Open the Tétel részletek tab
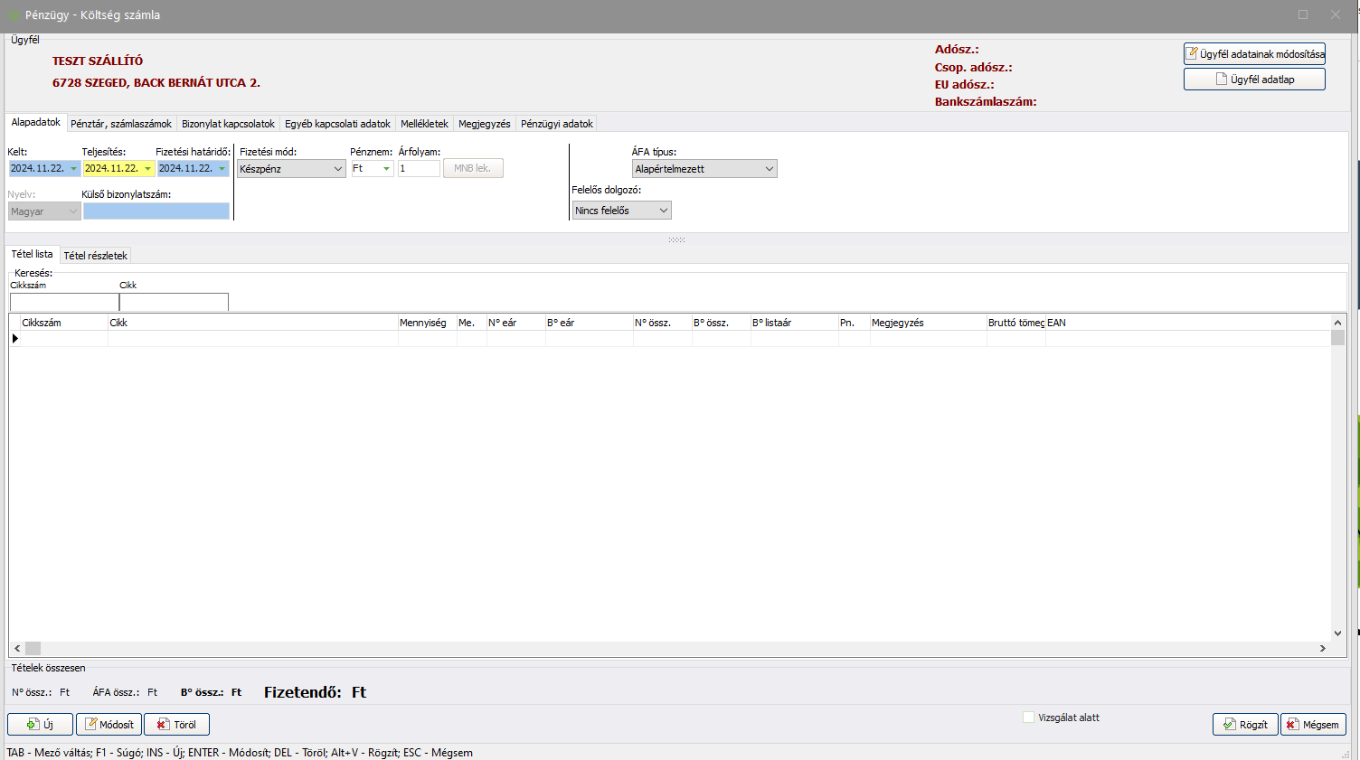Viewport: 1360px width, 760px height. [95, 256]
